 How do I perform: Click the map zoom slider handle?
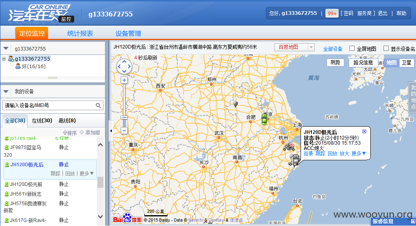point(124,117)
